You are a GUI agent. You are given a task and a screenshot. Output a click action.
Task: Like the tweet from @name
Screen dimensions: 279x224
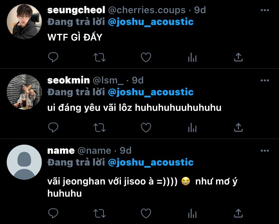point(146,213)
